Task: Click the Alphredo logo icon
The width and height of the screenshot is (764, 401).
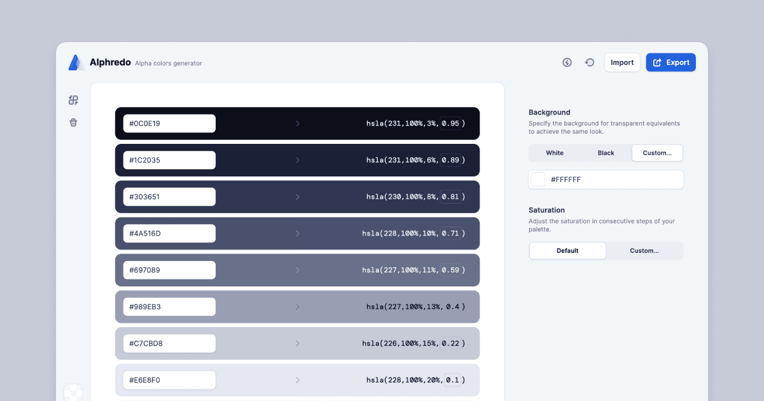Action: [x=76, y=62]
